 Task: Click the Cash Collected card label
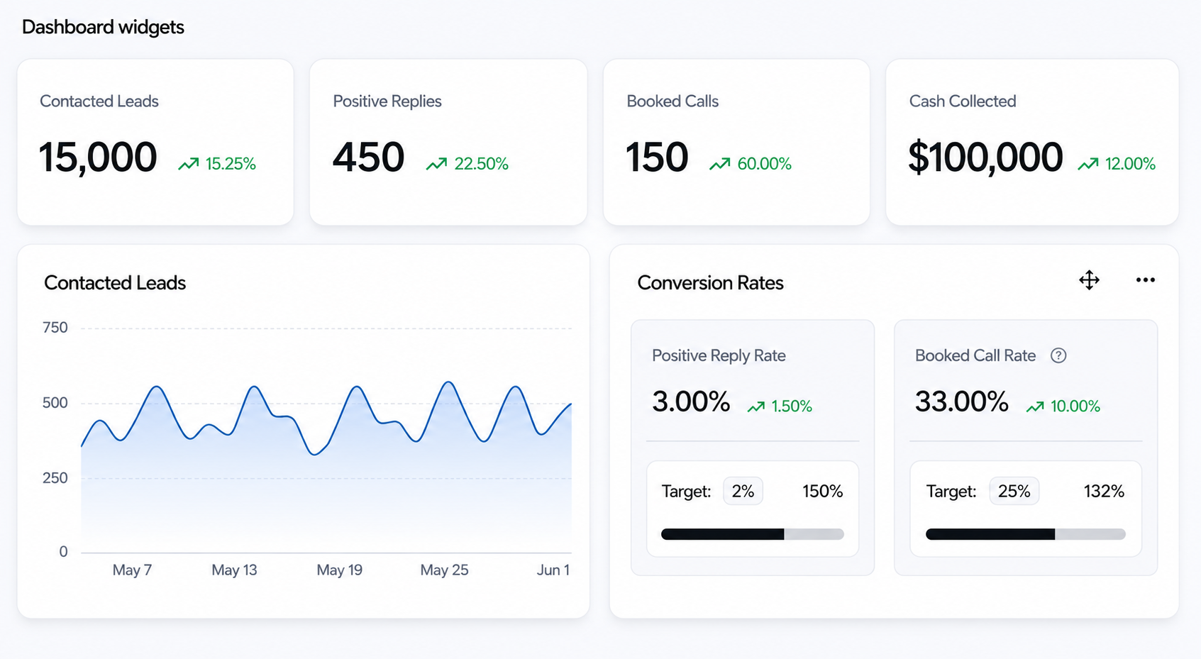pyautogui.click(x=963, y=101)
